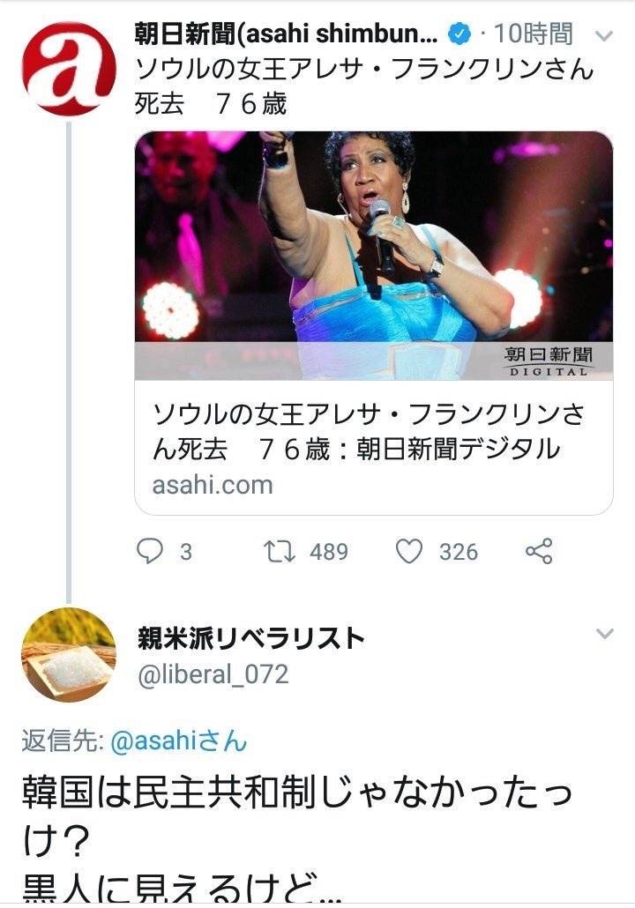
Task: Retweet the Asahi Shimbun post
Action: click(280, 551)
